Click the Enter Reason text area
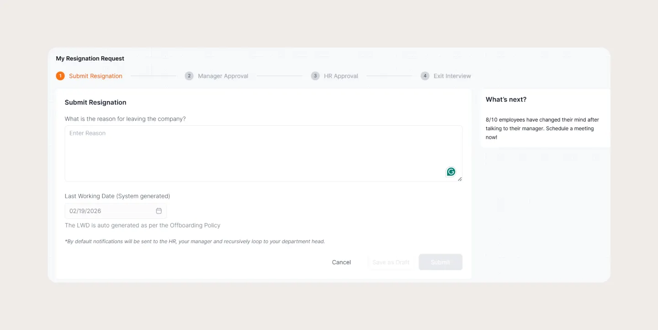Image resolution: width=658 pixels, height=330 pixels. pyautogui.click(x=263, y=153)
